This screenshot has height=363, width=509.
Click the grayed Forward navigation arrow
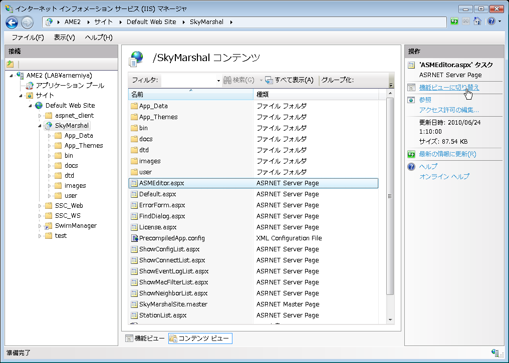tap(27, 23)
